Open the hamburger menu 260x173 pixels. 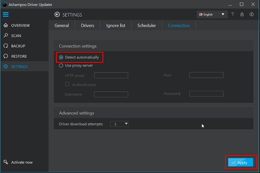[6, 14]
